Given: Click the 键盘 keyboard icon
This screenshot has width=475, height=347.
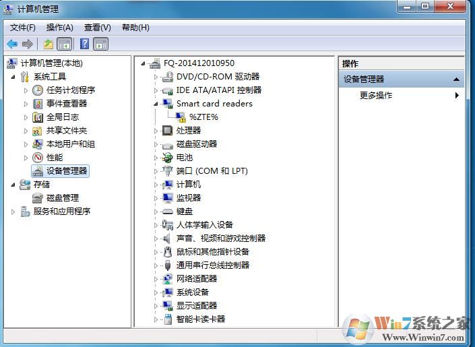Looking at the screenshot, I should [x=168, y=212].
